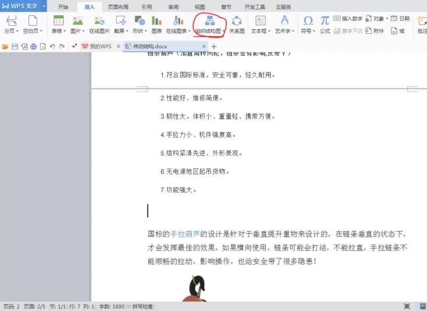The height and width of the screenshot is (311, 427).
Task: Open the 审阅 review tab
Action: coord(173,7)
